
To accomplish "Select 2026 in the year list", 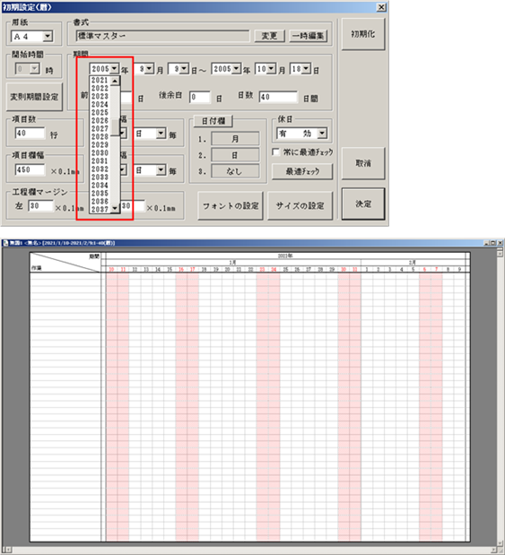I will [x=100, y=121].
